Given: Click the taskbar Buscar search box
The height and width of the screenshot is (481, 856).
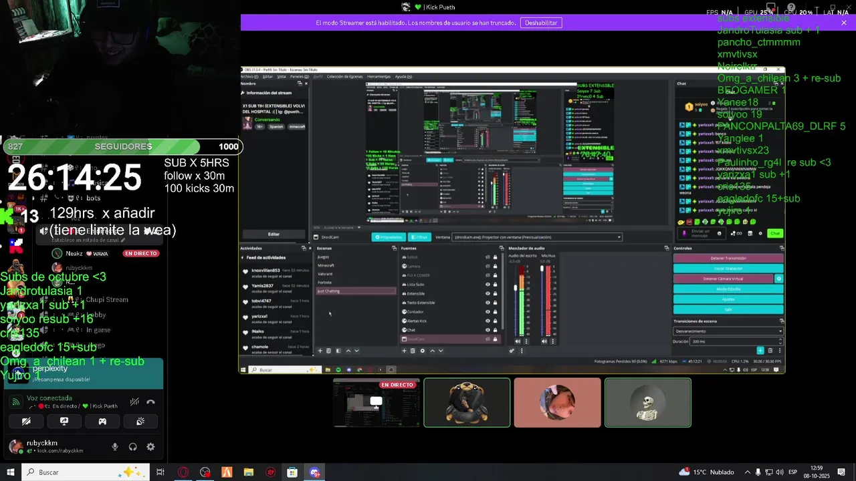Looking at the screenshot, I should [x=86, y=472].
